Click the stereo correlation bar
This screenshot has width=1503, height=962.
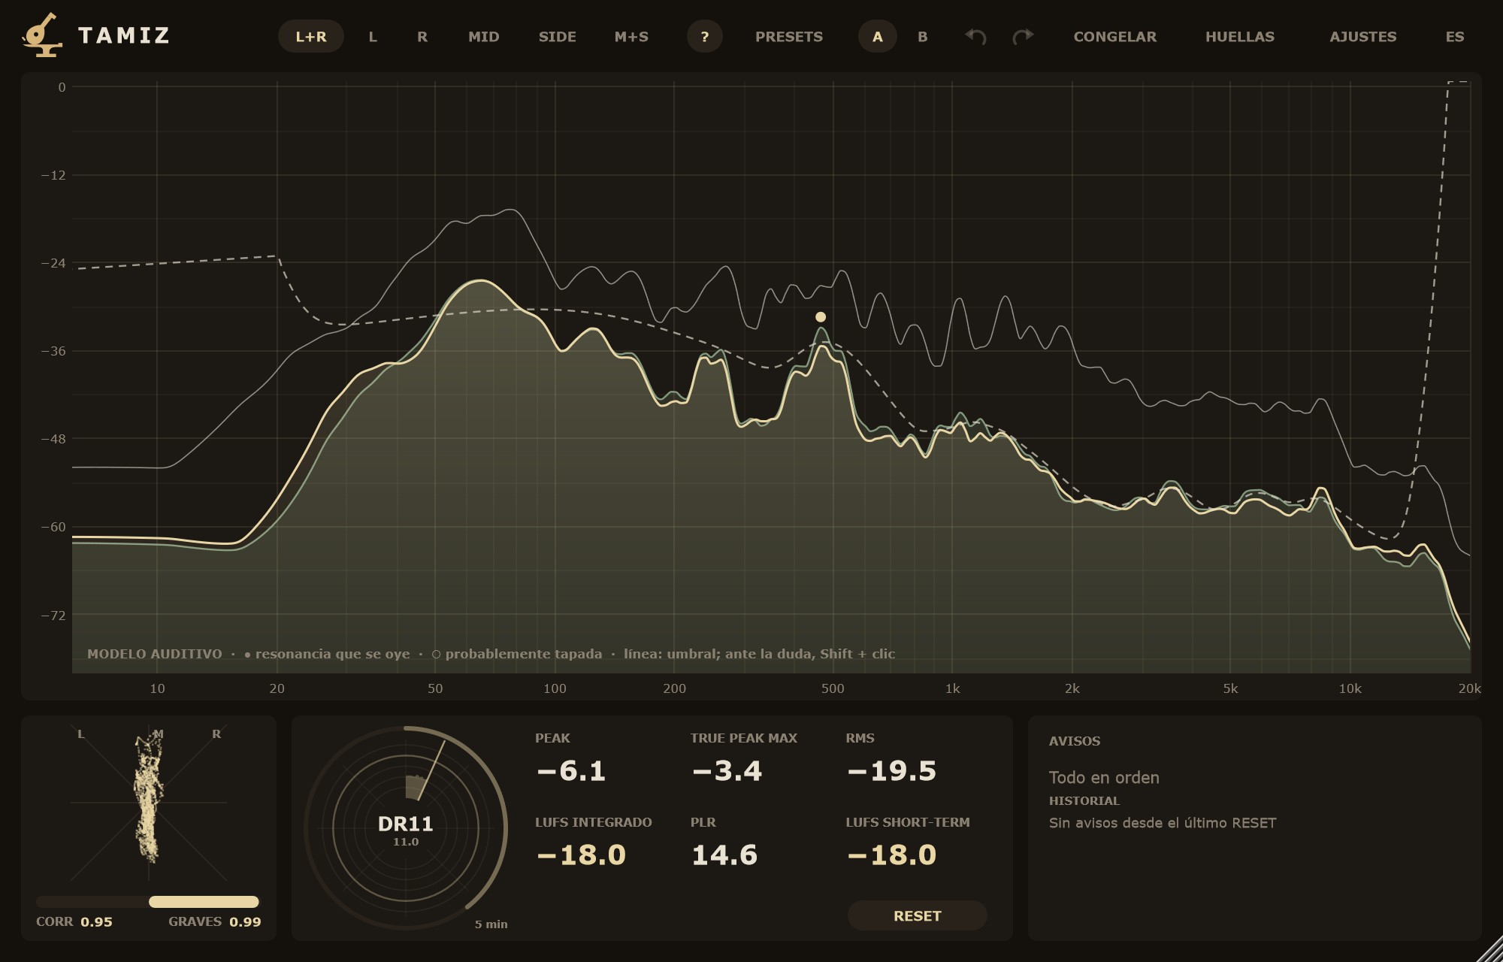click(147, 902)
